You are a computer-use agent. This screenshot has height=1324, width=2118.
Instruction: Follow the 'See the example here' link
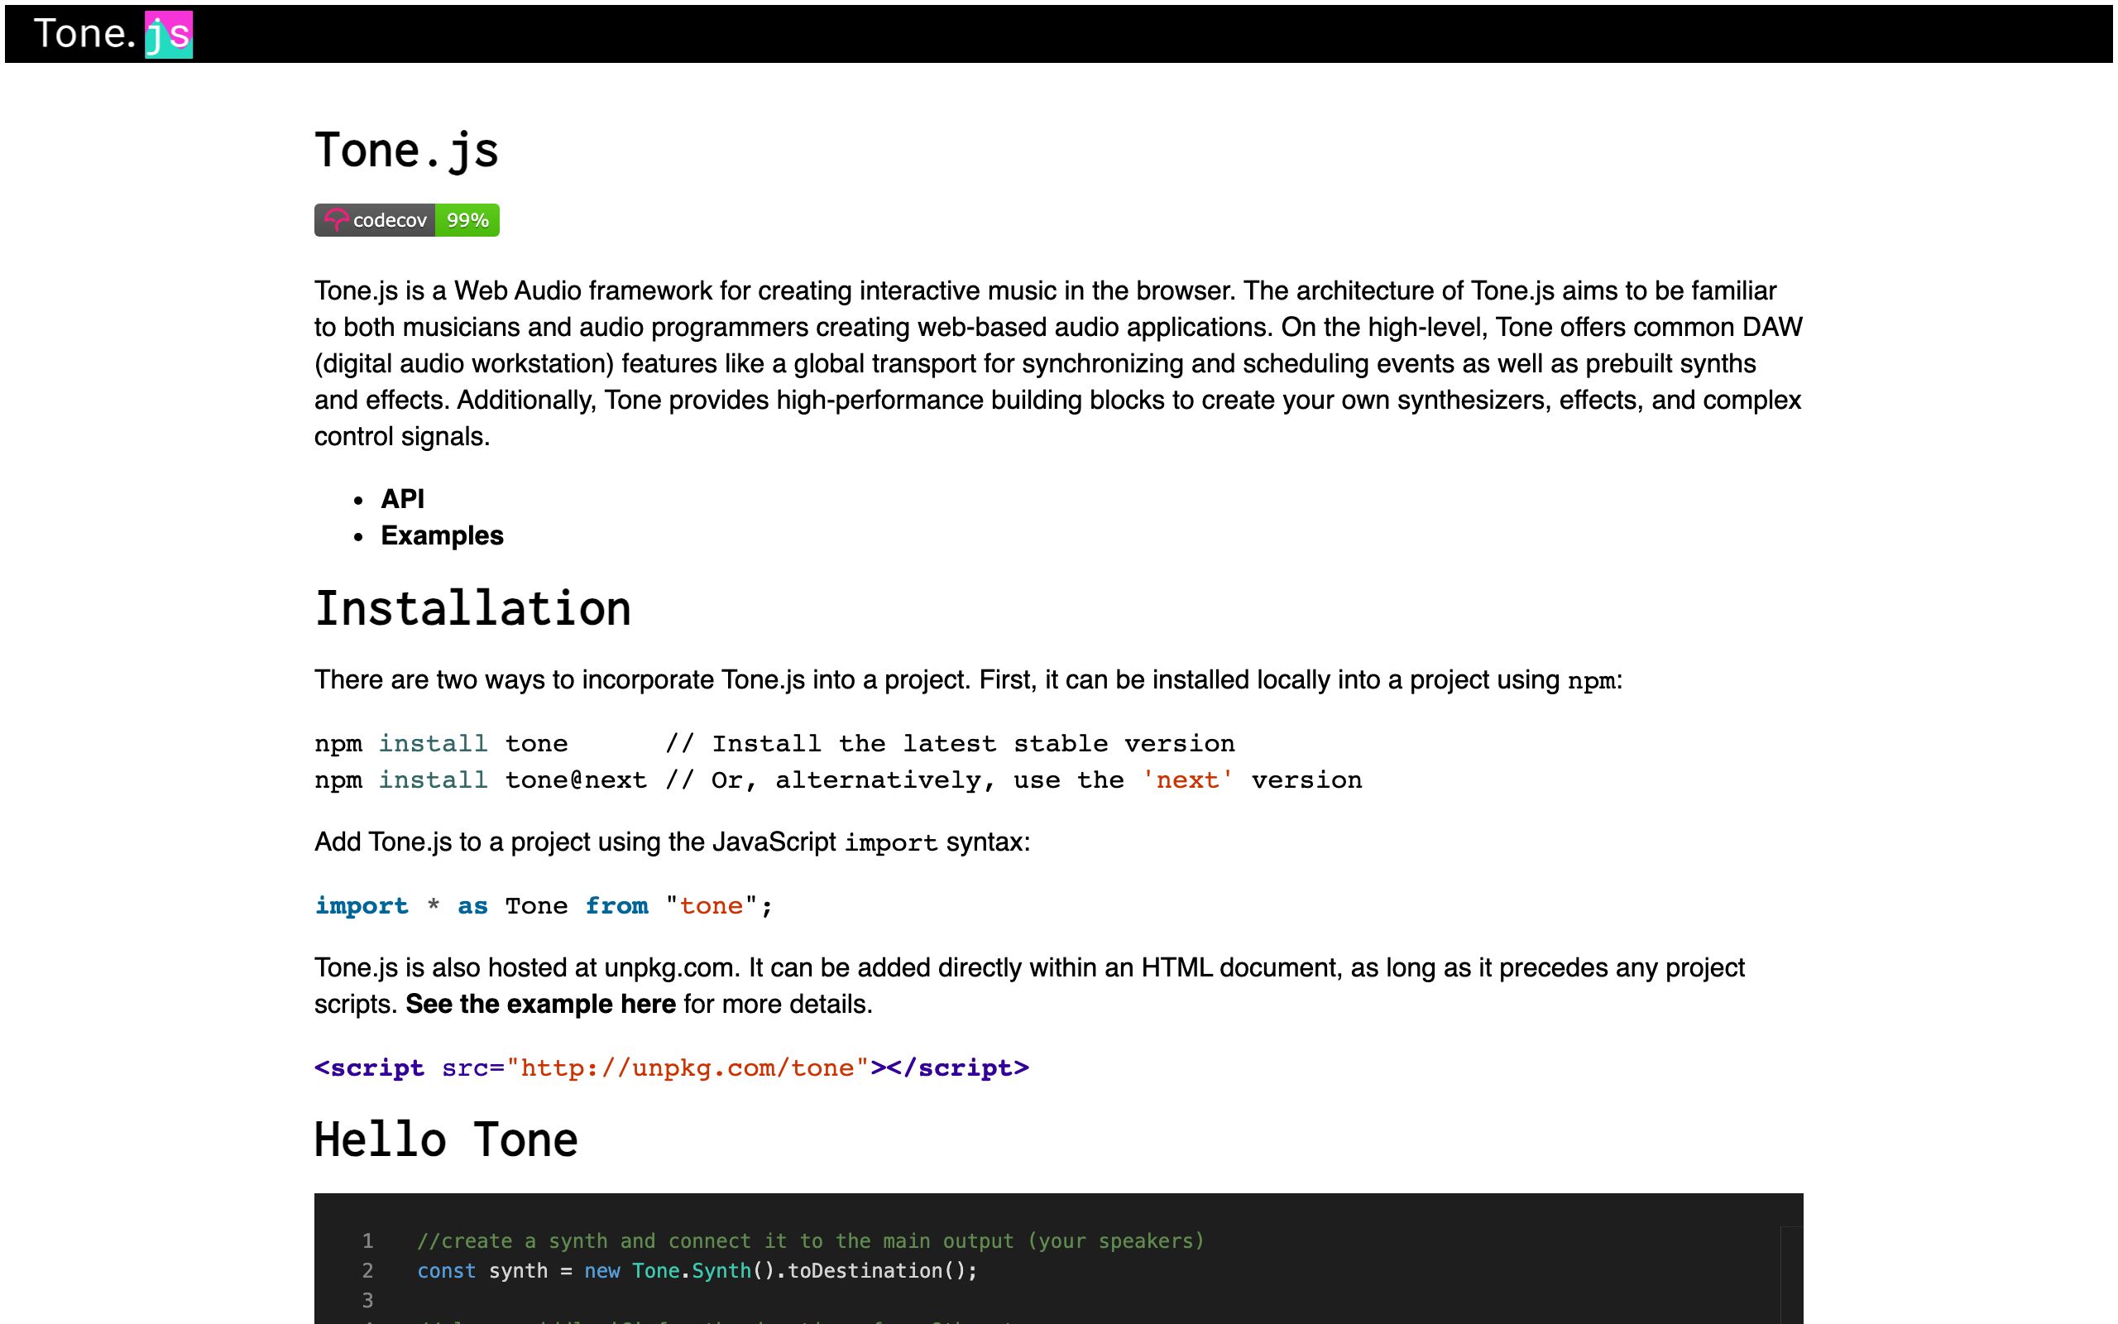(x=540, y=1005)
